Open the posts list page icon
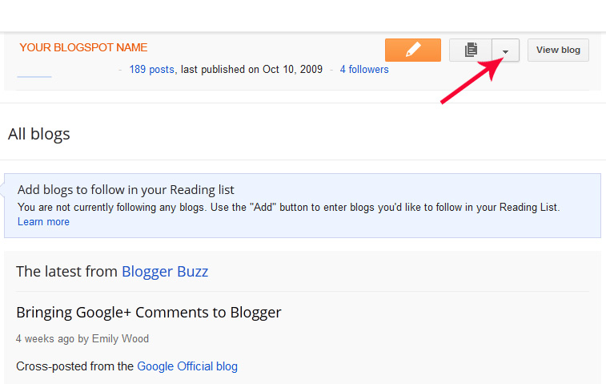The width and height of the screenshot is (606, 384). click(471, 50)
